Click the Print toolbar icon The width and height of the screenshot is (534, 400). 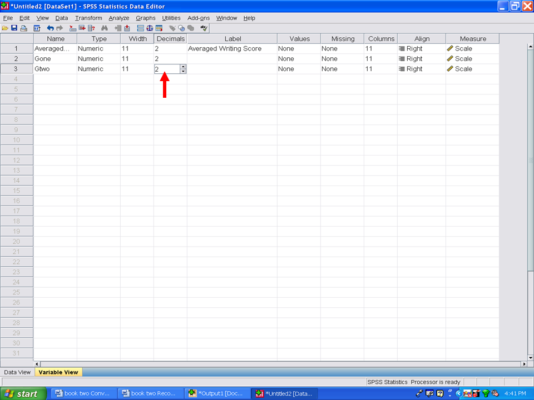coord(23,28)
